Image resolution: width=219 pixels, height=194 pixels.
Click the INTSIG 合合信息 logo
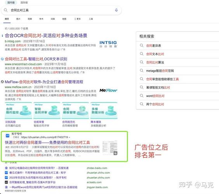[108, 44]
